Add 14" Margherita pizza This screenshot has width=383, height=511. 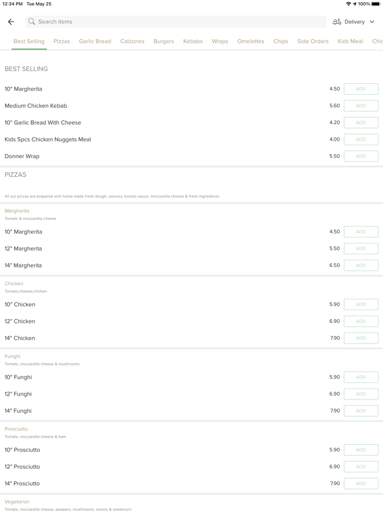coord(361,265)
